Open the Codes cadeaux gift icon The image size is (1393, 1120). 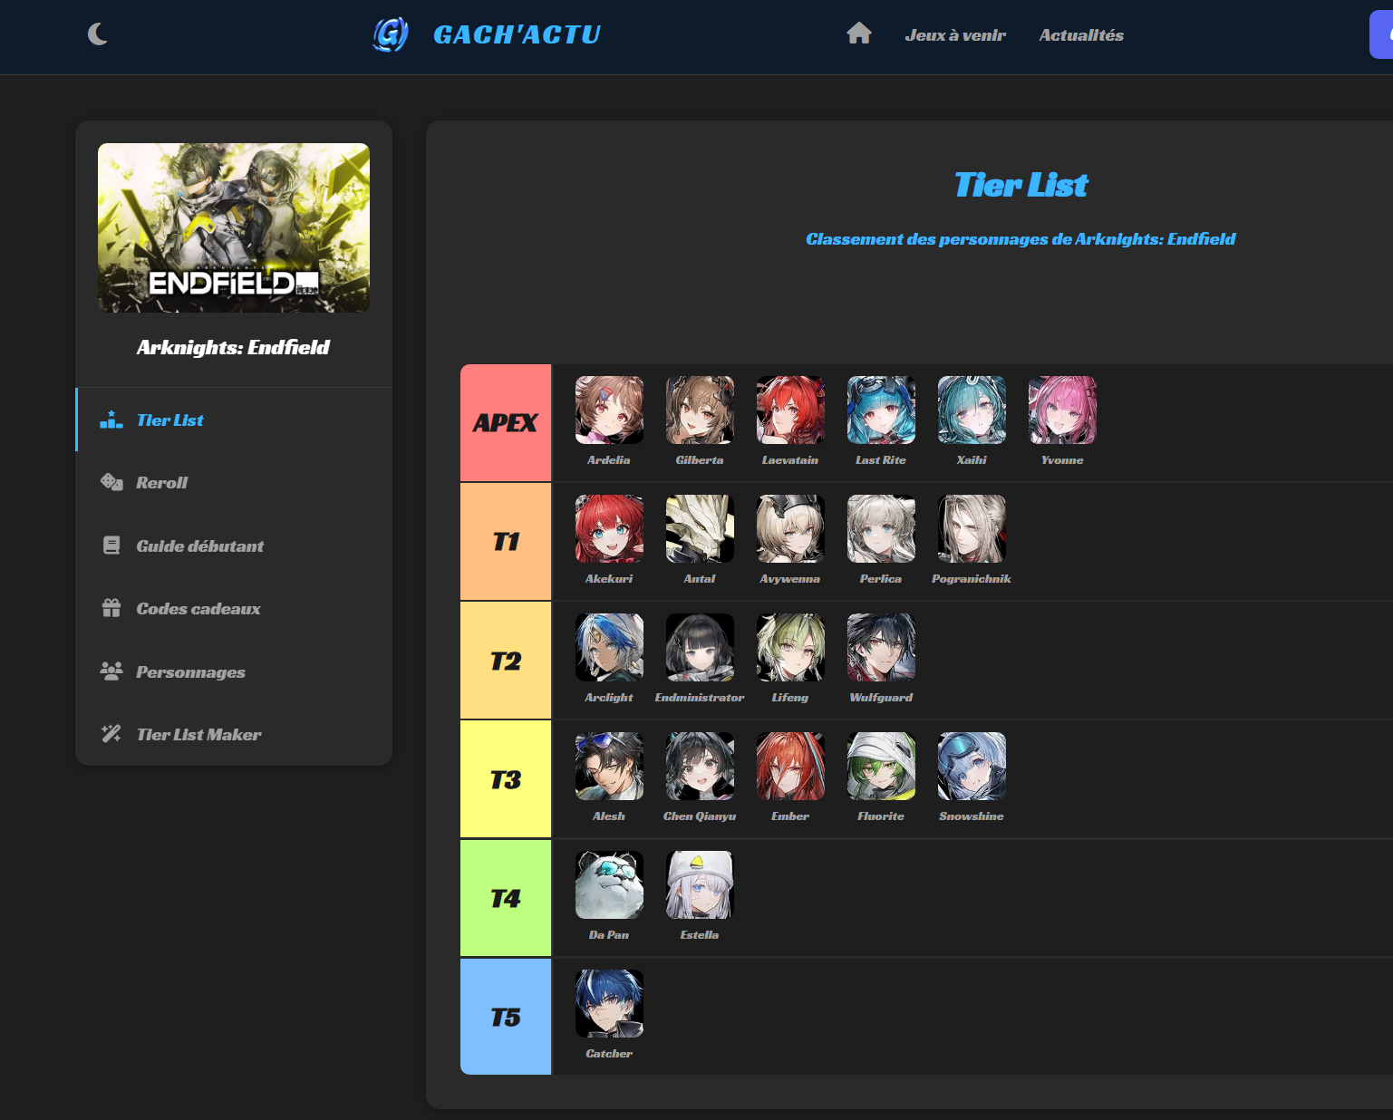click(x=111, y=608)
